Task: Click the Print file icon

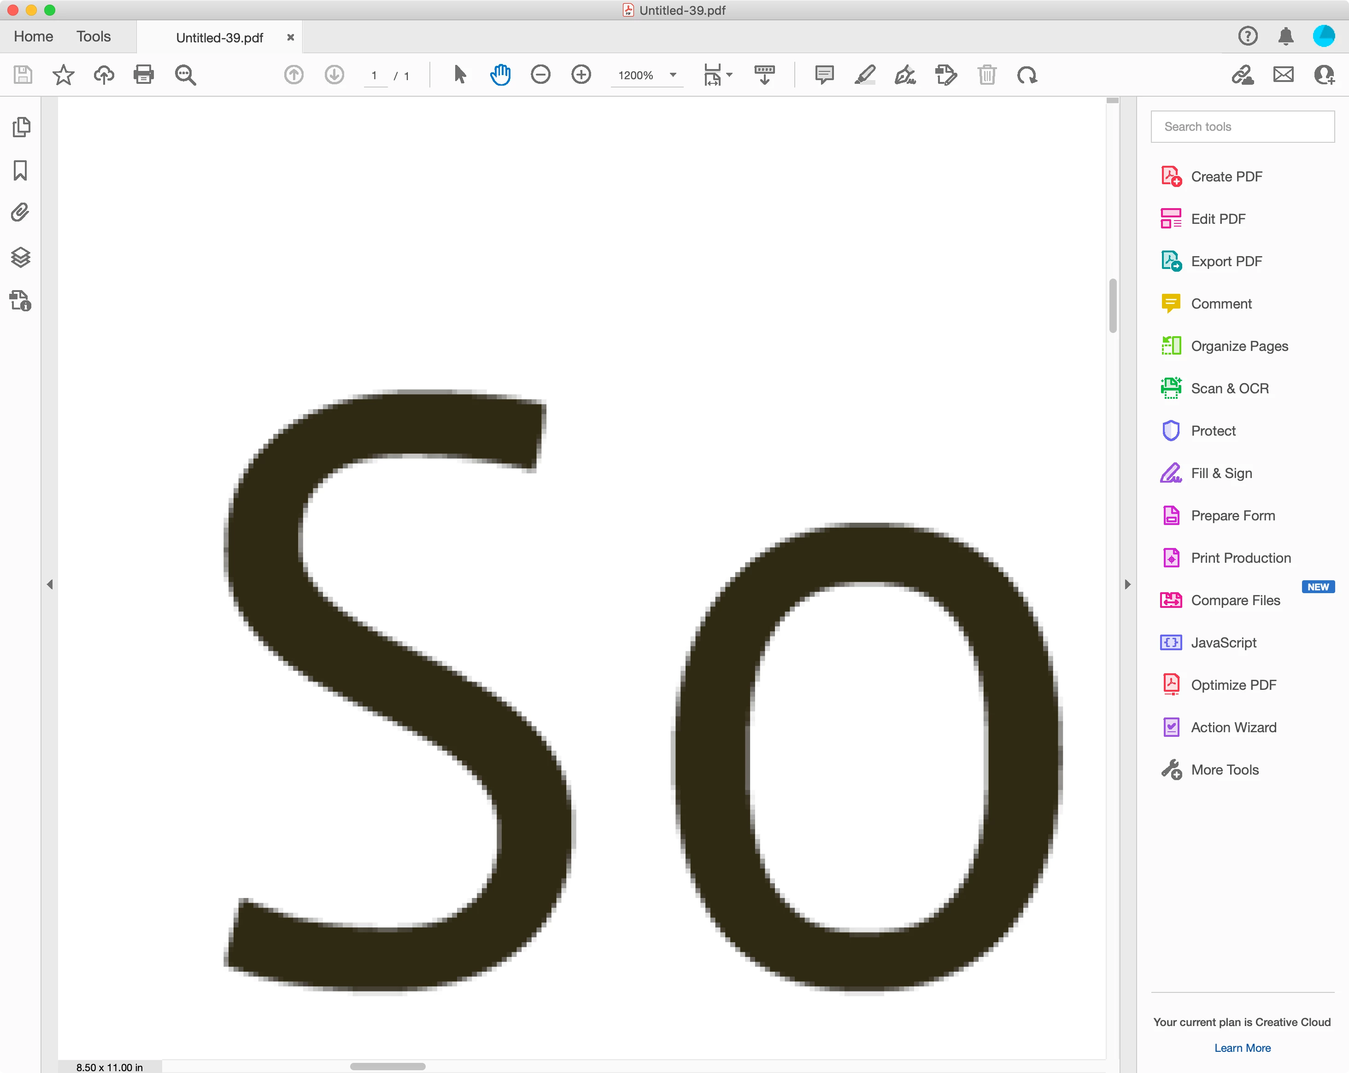Action: (143, 75)
